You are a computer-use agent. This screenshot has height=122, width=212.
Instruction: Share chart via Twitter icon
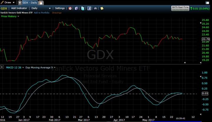coord(83,8)
